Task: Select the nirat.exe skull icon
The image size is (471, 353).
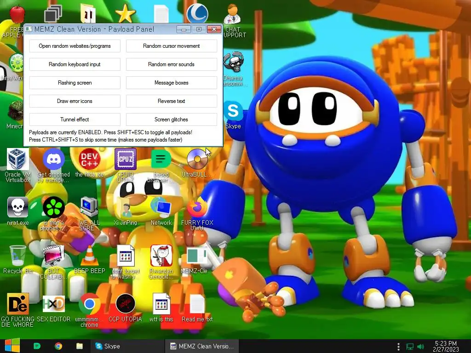Action: [18, 207]
